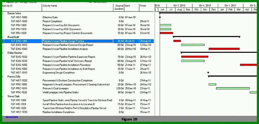
Task: Click the TUT-PRJ-1000 activity ID cell
Action: [x=19, y=25]
